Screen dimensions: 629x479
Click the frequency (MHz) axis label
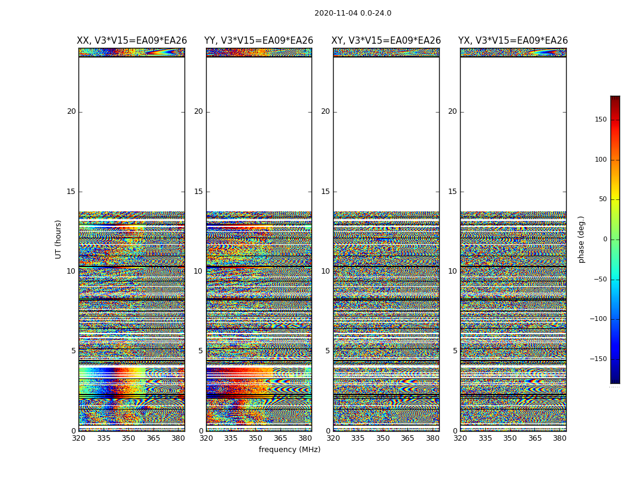pos(289,449)
